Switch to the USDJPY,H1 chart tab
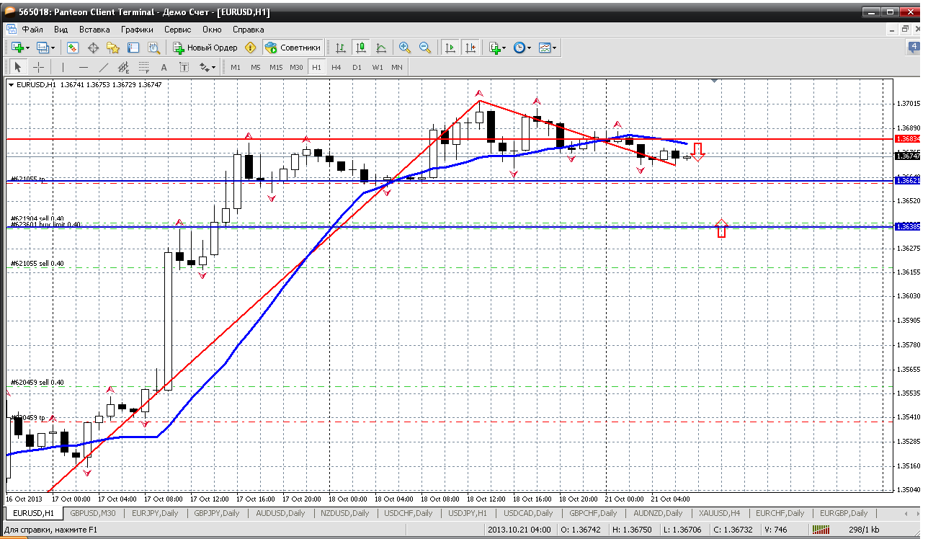This screenshot has width=928, height=539. (468, 513)
